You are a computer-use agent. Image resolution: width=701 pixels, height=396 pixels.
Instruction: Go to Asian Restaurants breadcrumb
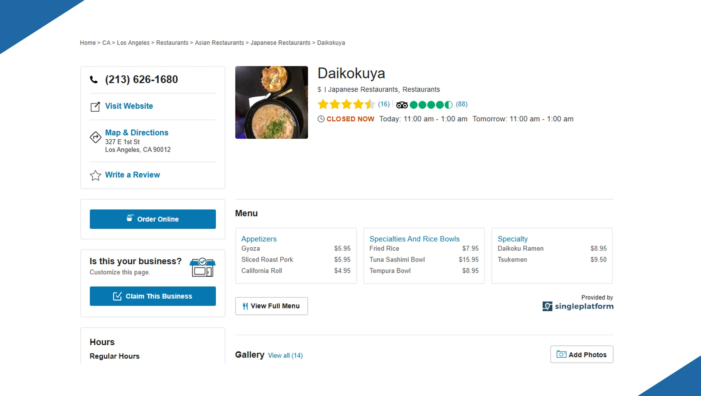(219, 43)
